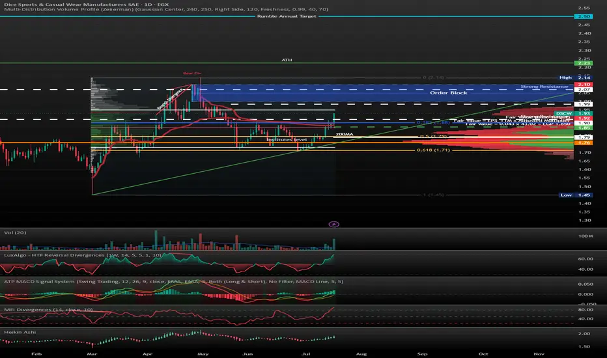Click the green 1.85 price tag
This screenshot has height=358, width=607.
point(584,128)
